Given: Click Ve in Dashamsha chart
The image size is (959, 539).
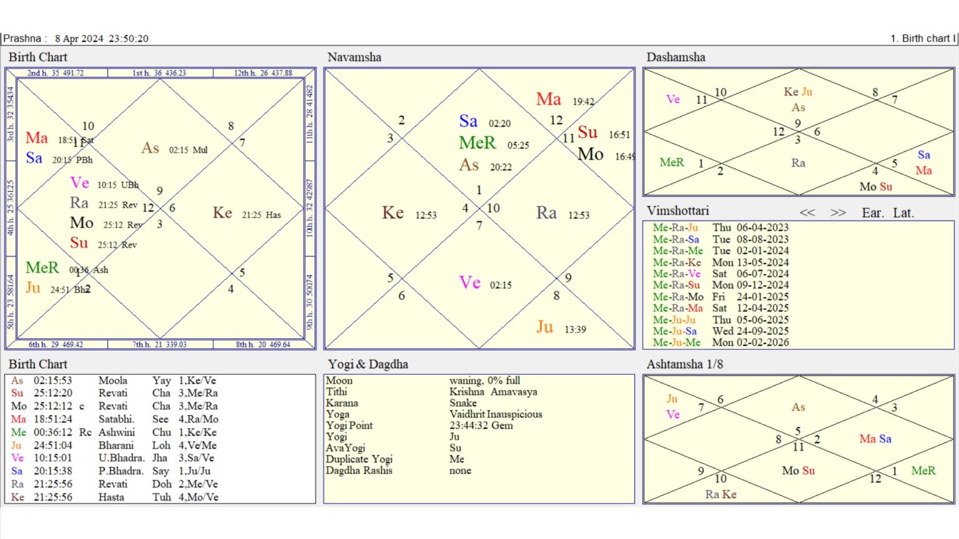Looking at the screenshot, I should tap(673, 99).
